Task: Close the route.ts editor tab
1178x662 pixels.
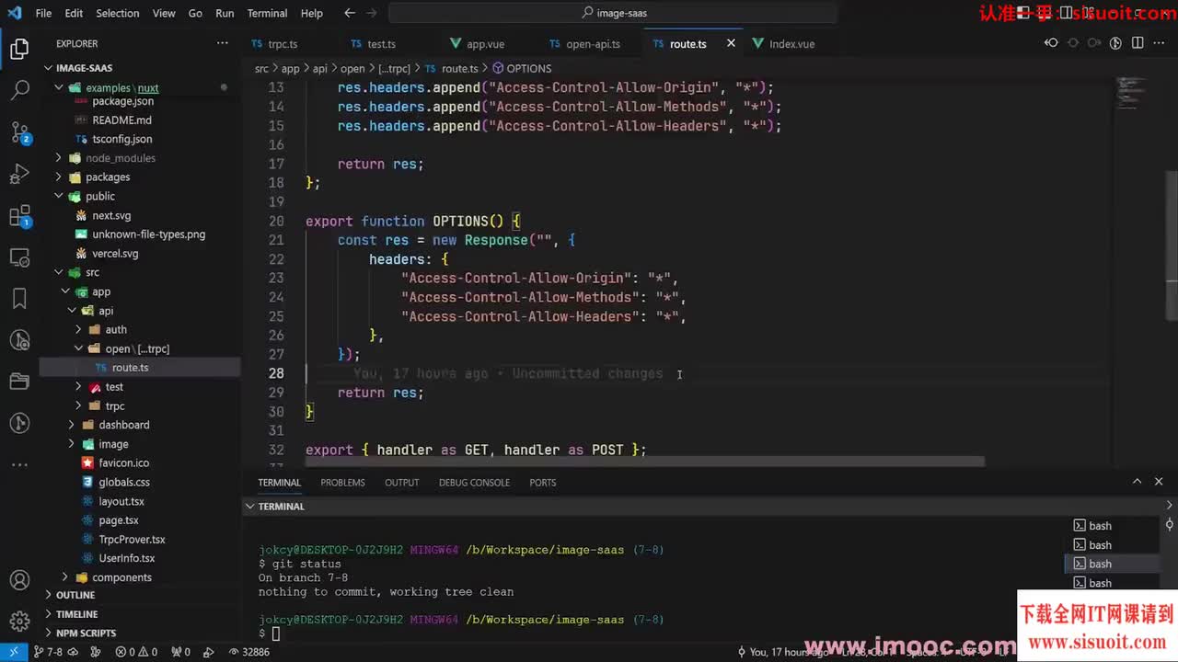Action: tap(732, 43)
